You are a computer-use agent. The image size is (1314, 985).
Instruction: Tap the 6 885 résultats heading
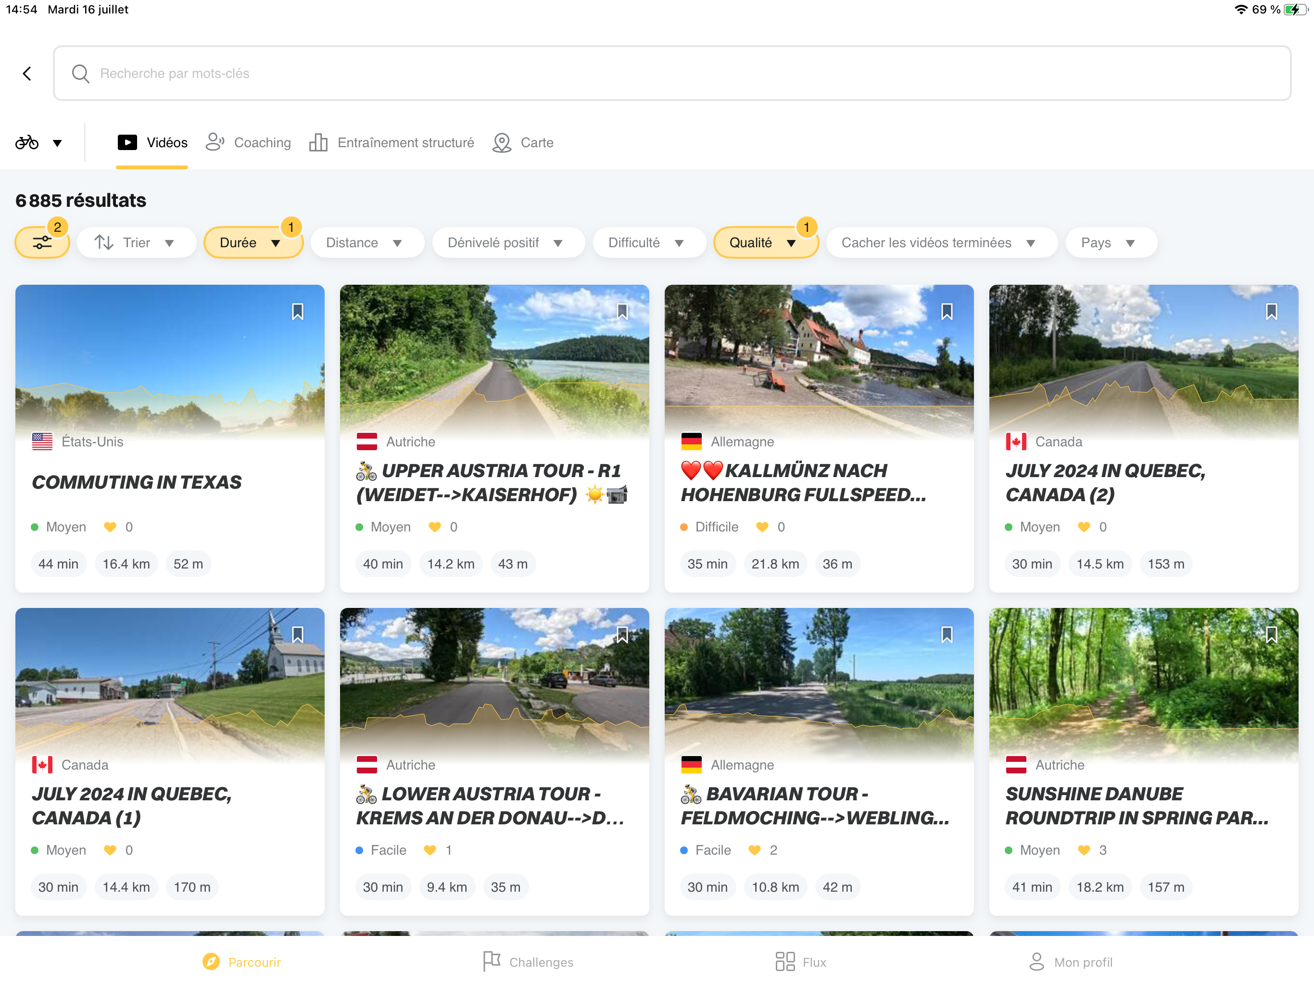tap(81, 200)
